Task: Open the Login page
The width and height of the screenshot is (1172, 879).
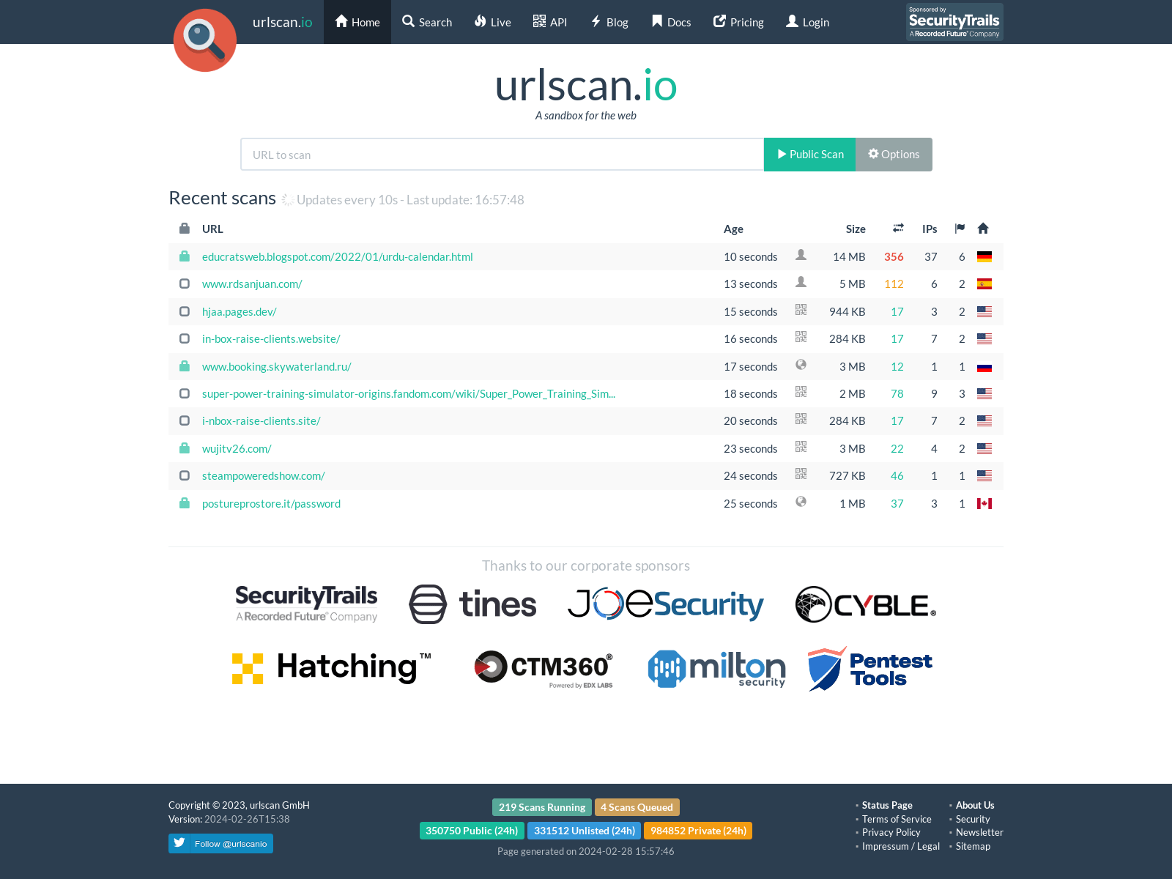Action: coord(807,22)
